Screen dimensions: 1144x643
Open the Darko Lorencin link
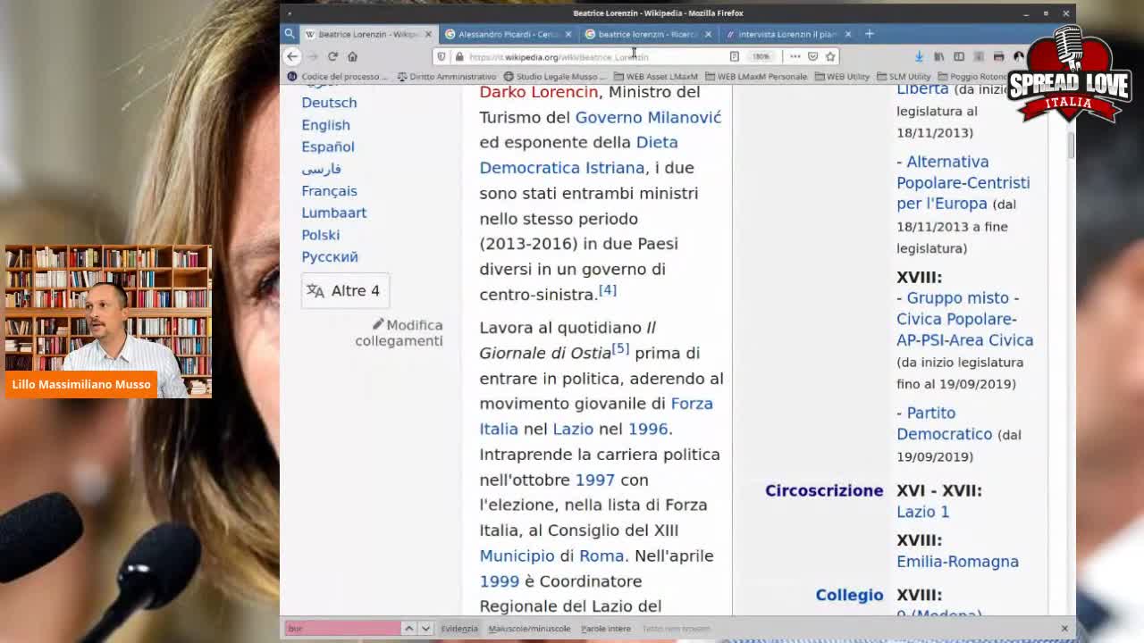pyautogui.click(x=539, y=92)
